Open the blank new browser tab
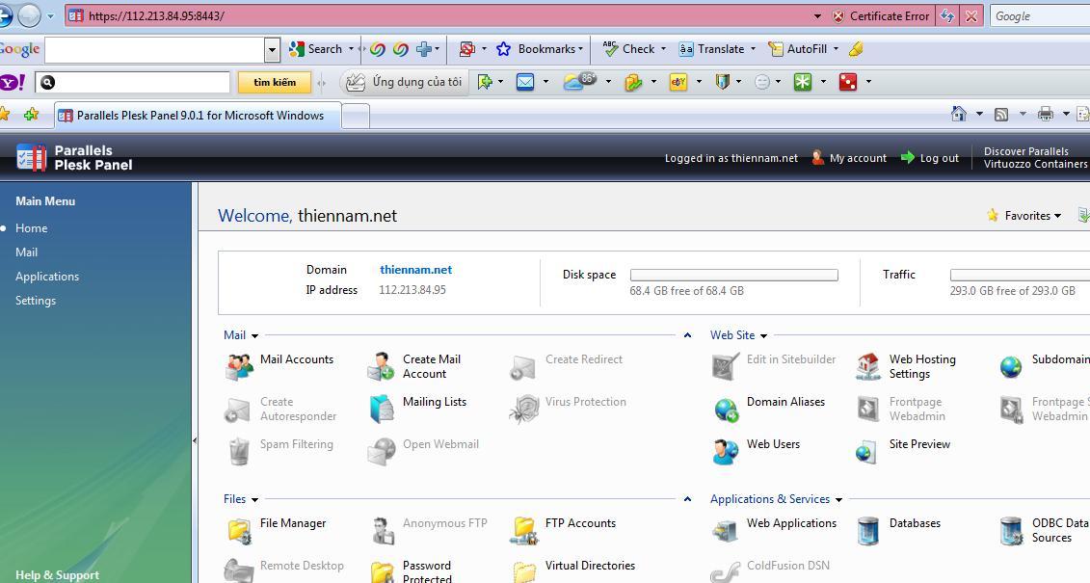 pos(356,116)
